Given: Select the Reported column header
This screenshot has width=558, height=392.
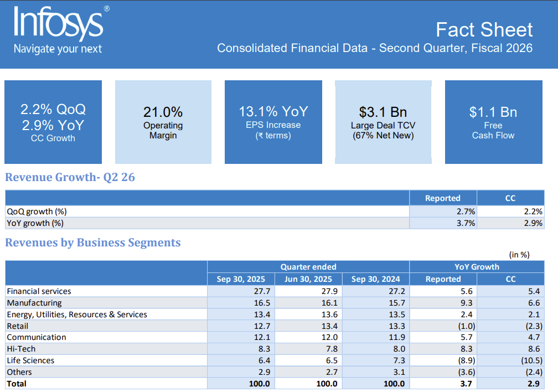Looking at the screenshot, I should tap(443, 198).
